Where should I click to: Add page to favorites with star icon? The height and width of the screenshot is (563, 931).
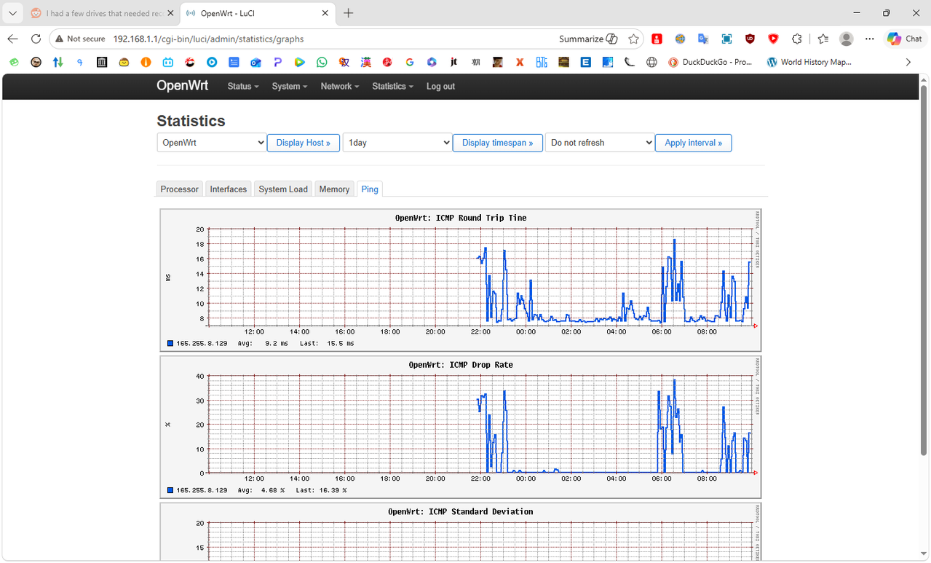[634, 39]
